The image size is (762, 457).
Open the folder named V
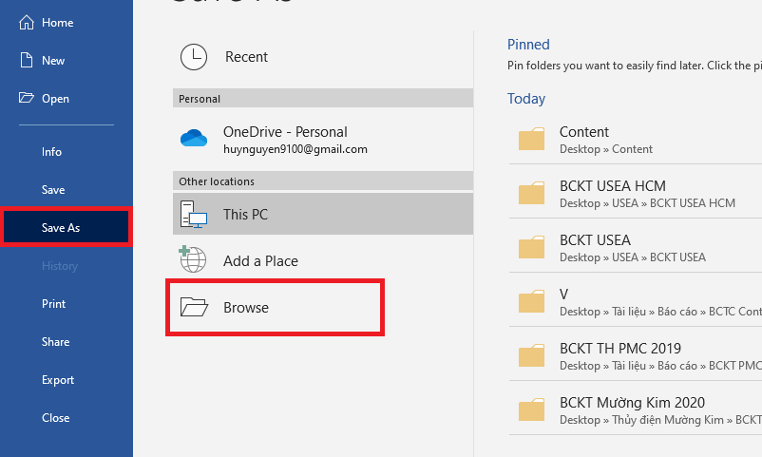[x=636, y=301]
